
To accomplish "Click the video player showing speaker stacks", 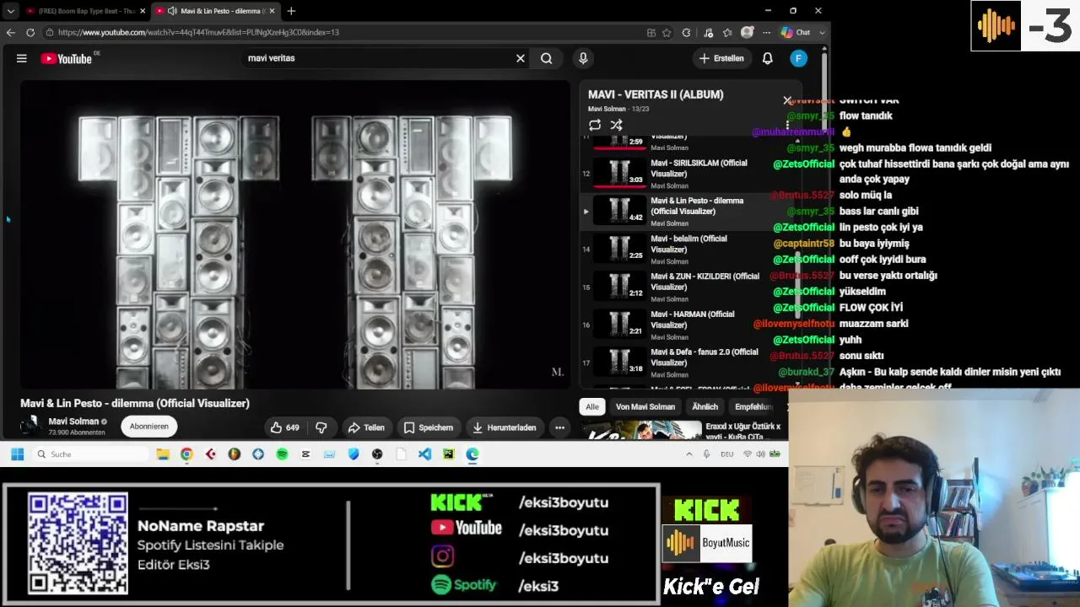I will pos(295,234).
